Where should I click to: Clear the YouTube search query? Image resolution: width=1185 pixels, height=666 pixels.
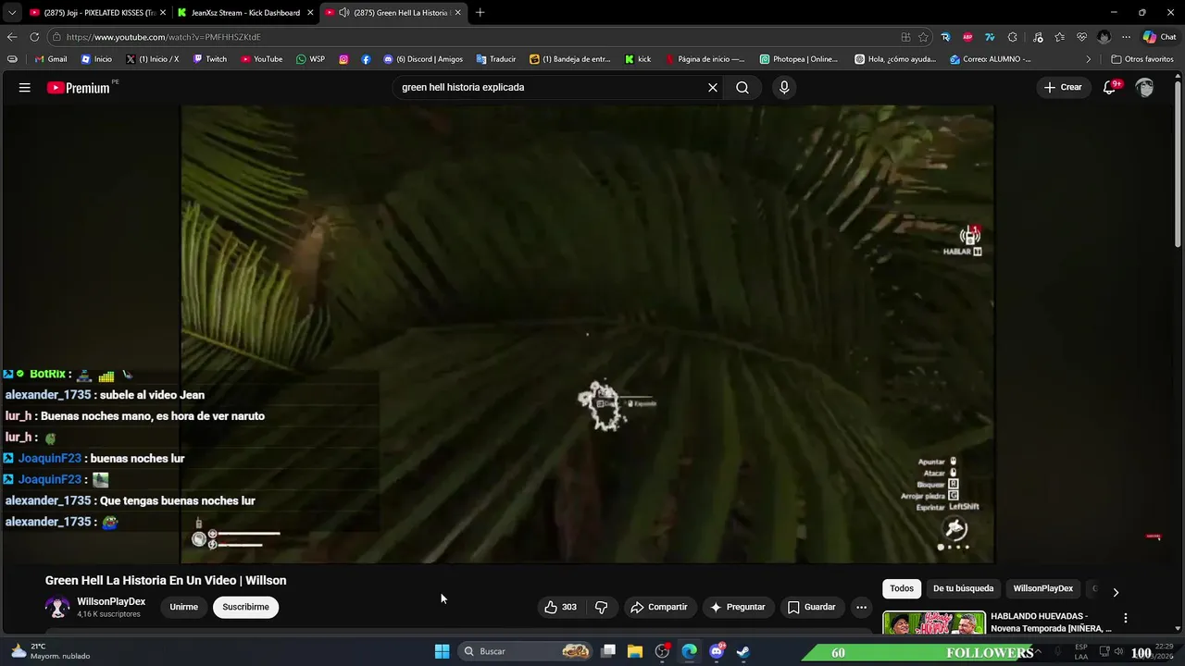(x=713, y=88)
